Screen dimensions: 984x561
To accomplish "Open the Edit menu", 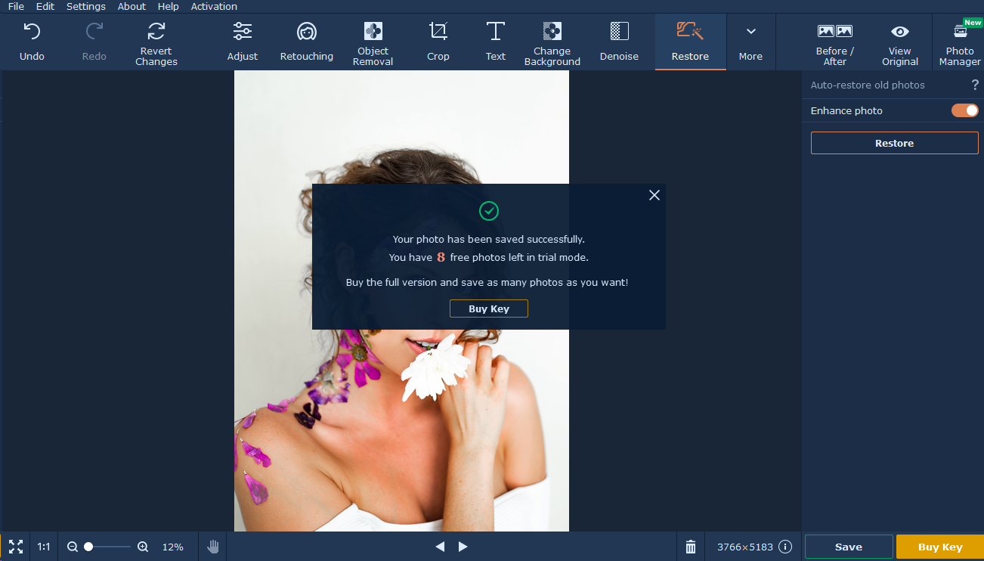I will point(45,6).
